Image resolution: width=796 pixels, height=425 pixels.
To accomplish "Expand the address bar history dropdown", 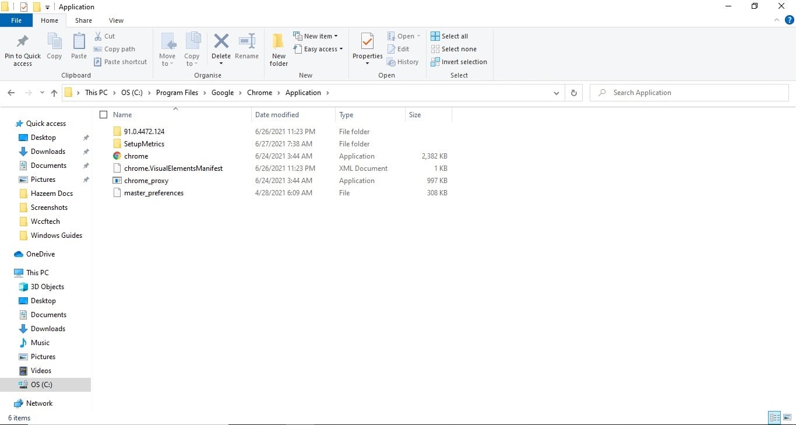I will coord(557,93).
